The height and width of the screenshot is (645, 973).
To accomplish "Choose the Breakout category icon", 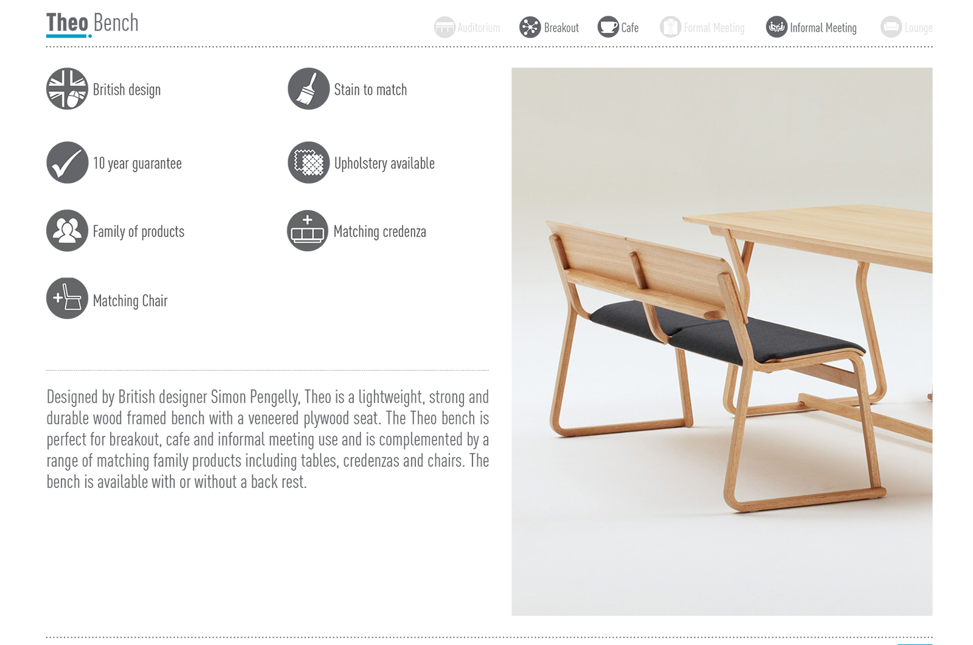I will point(530,27).
